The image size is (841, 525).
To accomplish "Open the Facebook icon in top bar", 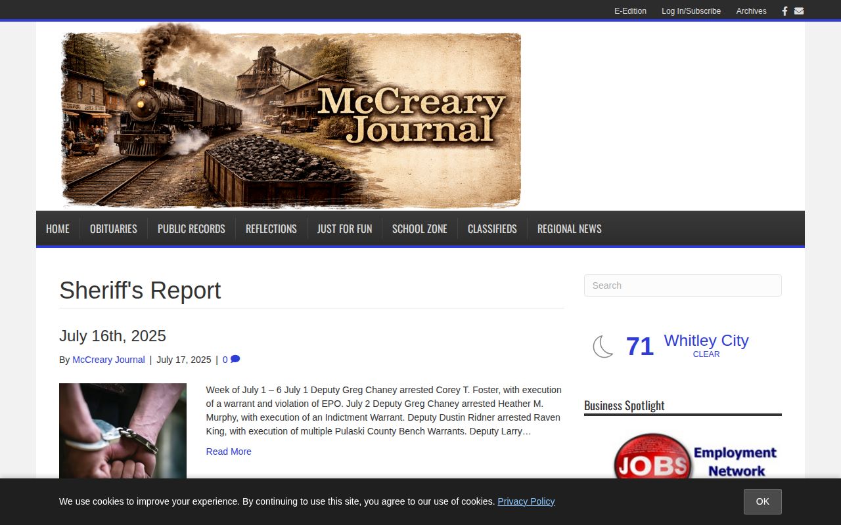I will (x=784, y=11).
